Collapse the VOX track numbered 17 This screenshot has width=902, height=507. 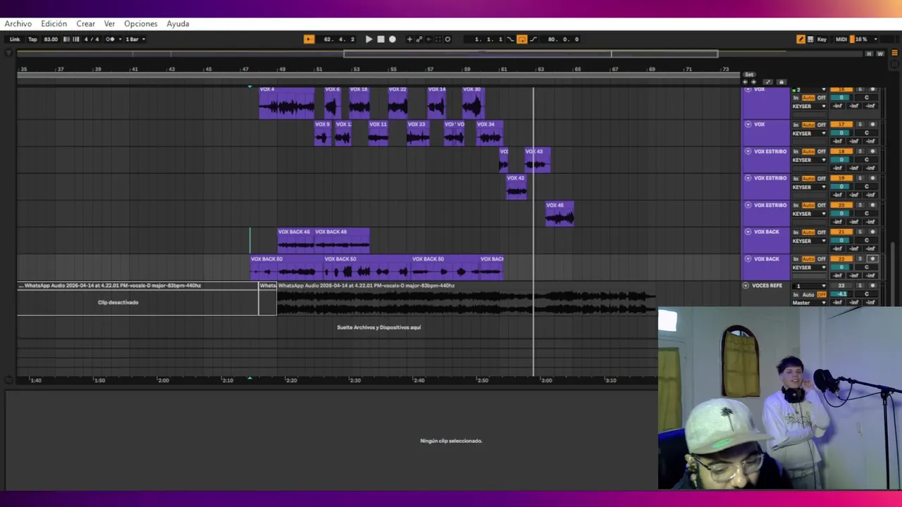(748, 125)
